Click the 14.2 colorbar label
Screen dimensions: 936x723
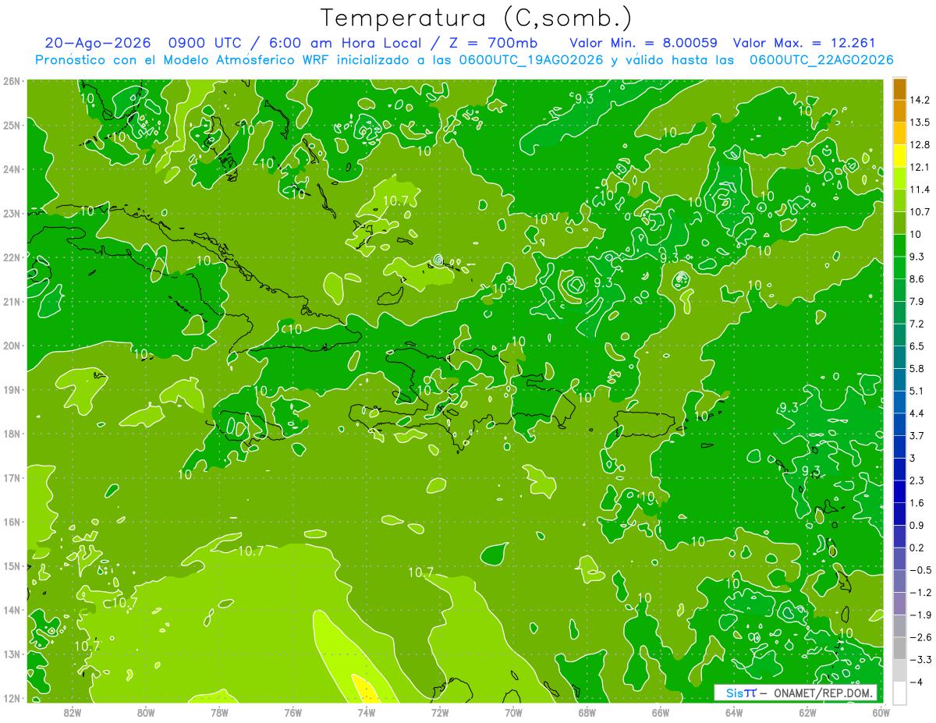tap(921, 99)
